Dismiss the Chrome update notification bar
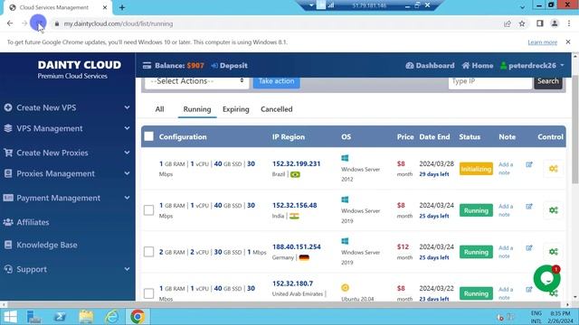Screen dimensions: 579x325 point(568,42)
